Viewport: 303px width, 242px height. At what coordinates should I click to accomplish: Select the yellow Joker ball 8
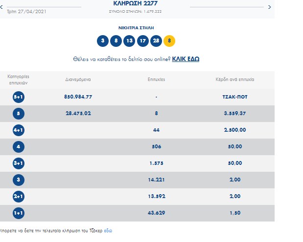tap(169, 41)
